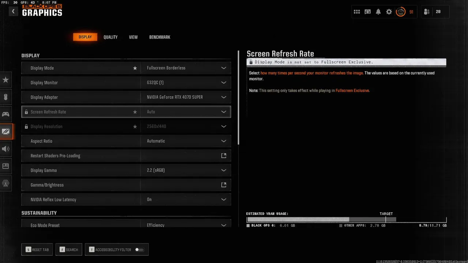Click the estimated VRAM usage bar
468x263 pixels.
point(346,220)
